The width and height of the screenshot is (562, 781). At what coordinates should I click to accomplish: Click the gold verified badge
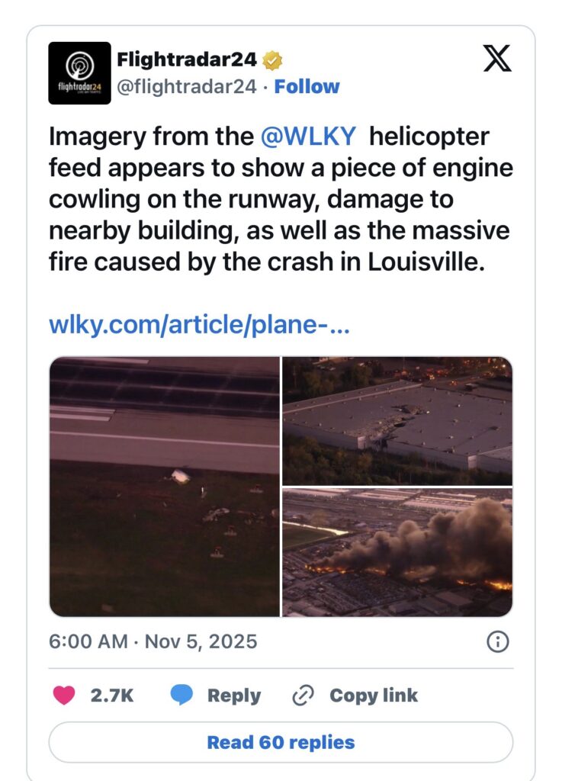click(272, 61)
